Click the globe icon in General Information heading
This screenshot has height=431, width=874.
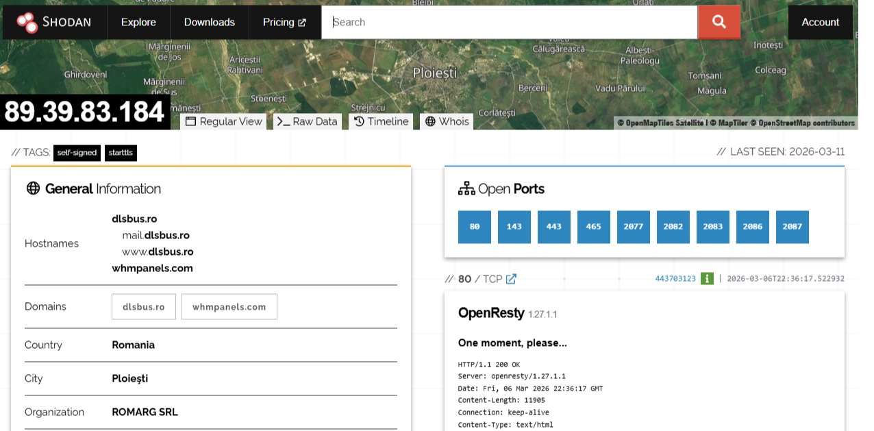coord(32,188)
